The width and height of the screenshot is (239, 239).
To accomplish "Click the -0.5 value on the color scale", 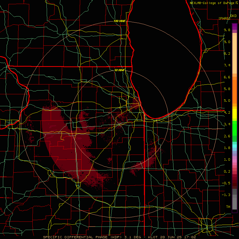I will point(226,183).
